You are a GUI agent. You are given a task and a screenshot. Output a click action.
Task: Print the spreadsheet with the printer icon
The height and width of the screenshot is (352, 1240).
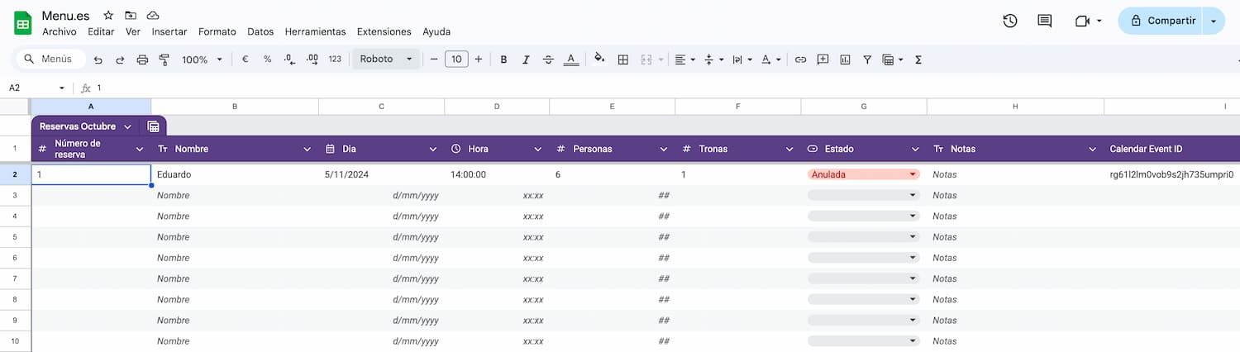tap(142, 59)
